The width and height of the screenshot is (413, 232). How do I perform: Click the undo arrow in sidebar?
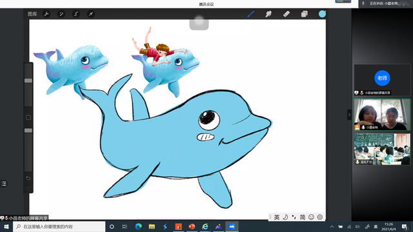coord(28,178)
